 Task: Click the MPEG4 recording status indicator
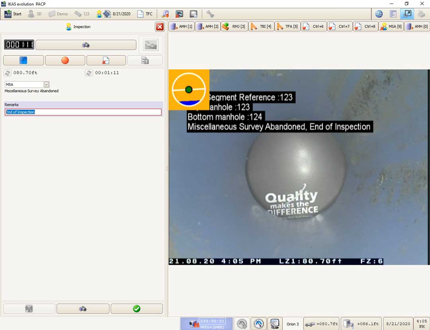[x=206, y=324]
